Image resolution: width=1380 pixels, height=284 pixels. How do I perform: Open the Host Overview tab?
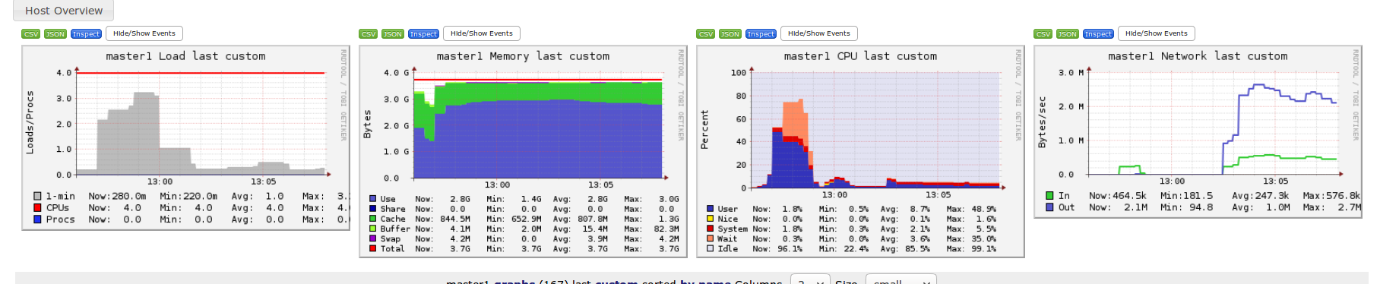pos(64,11)
